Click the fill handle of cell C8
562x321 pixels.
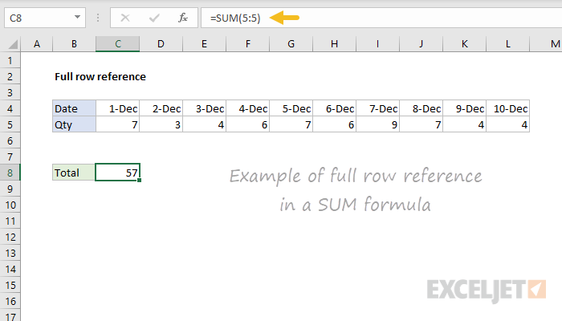pos(140,181)
